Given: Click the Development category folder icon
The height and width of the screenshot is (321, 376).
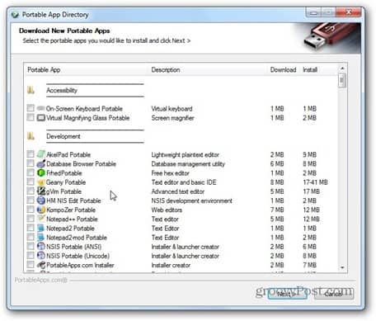Looking at the screenshot, I should click(x=31, y=136).
